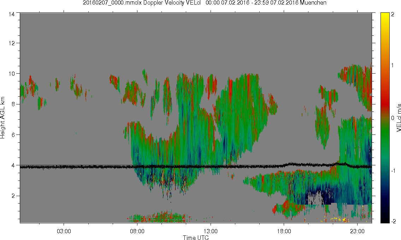This screenshot has height=240, width=401.
Task: Click the height label '6'
Action: pyautogui.click(x=13, y=135)
